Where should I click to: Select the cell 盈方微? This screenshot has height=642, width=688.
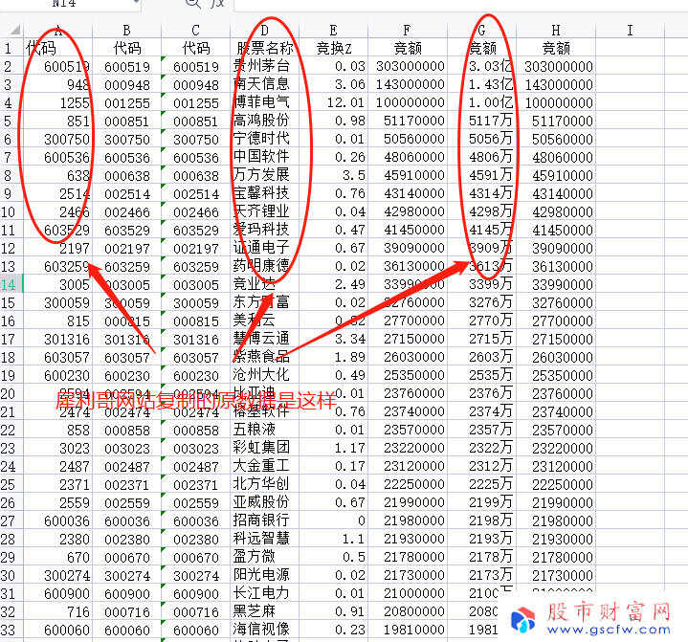pyautogui.click(x=265, y=557)
